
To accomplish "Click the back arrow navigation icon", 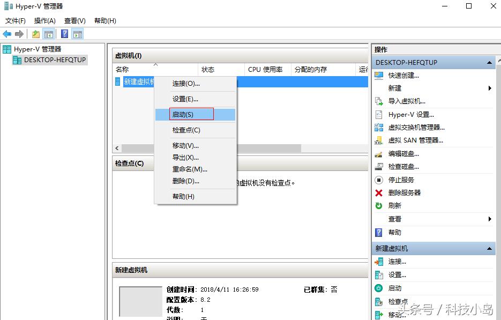I will (6, 34).
